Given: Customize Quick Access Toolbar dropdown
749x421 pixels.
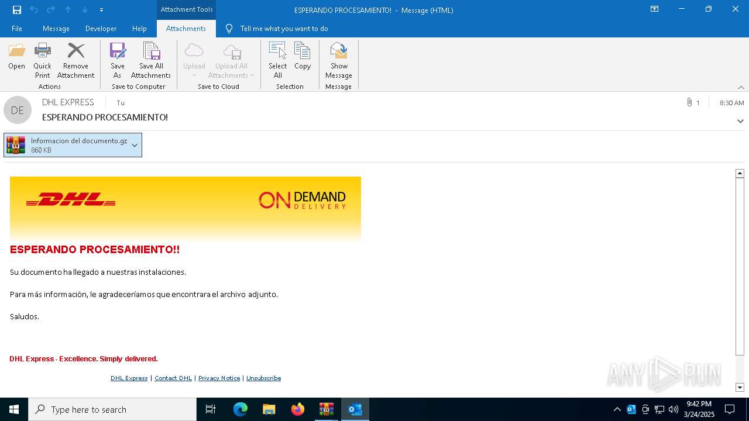Looking at the screenshot, I should click(x=102, y=9).
